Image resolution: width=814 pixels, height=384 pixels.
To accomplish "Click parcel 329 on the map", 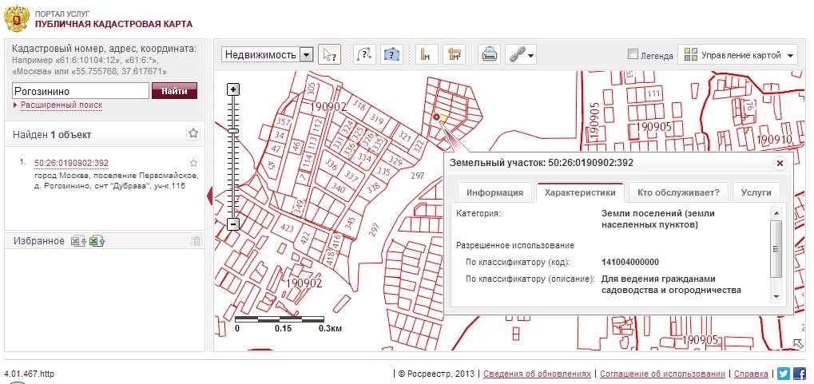I will [x=395, y=162].
